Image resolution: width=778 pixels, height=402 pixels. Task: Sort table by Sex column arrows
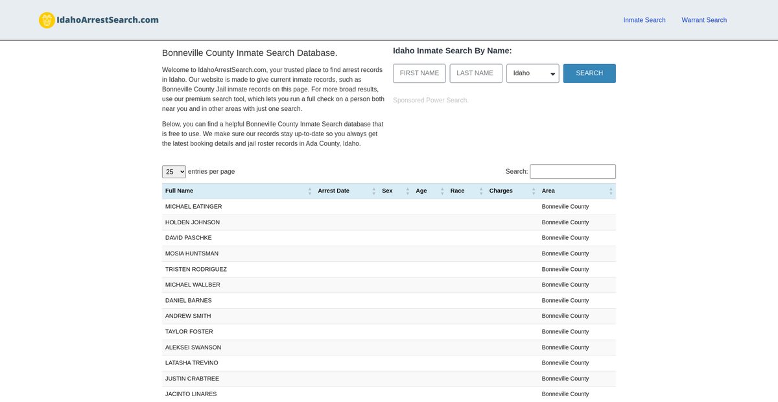pos(407,191)
